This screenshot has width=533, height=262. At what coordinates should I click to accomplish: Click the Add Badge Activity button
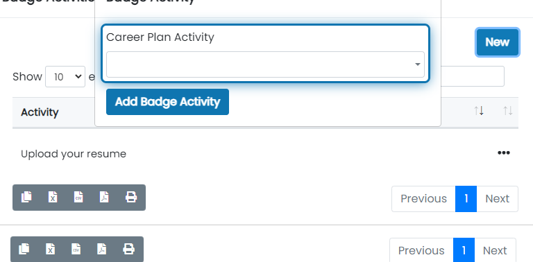coord(167,102)
